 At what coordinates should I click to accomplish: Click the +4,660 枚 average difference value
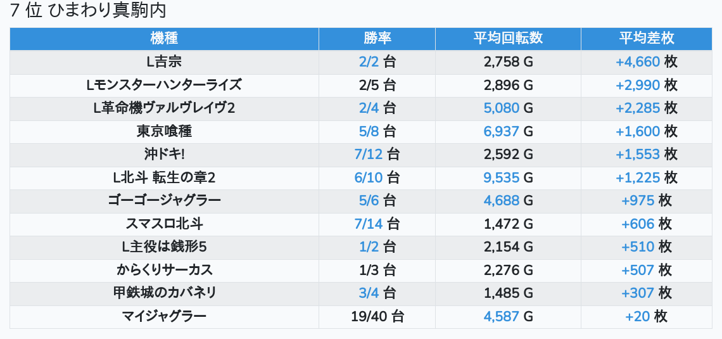pyautogui.click(x=646, y=62)
